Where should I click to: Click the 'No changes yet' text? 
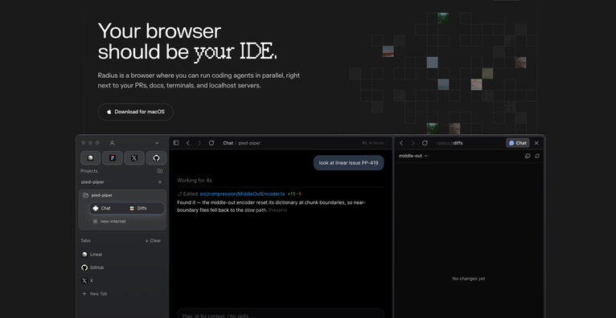click(x=469, y=279)
